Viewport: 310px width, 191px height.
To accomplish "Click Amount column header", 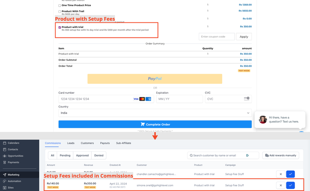I will [x=51, y=165].
